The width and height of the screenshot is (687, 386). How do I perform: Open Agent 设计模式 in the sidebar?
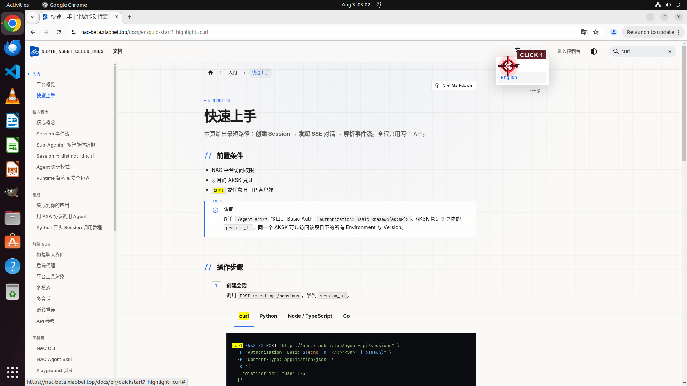coord(53,167)
